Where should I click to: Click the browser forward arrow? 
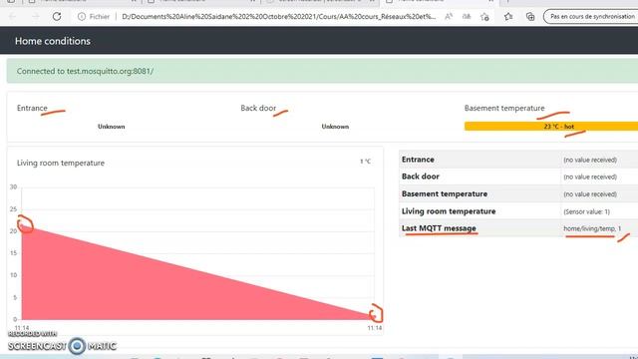tap(36, 17)
